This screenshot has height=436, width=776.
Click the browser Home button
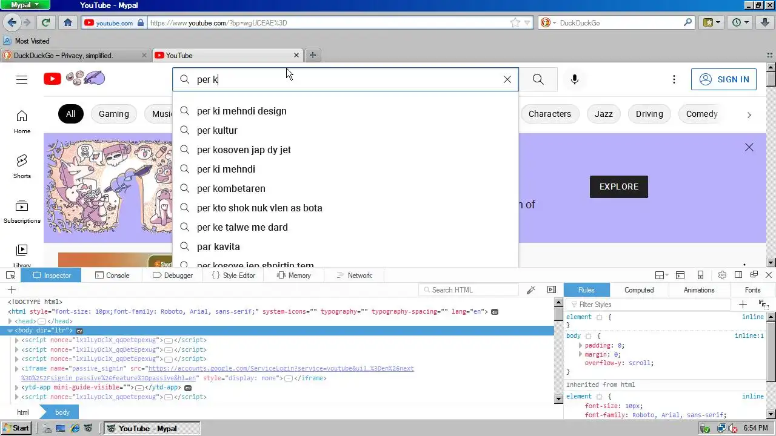pos(68,22)
